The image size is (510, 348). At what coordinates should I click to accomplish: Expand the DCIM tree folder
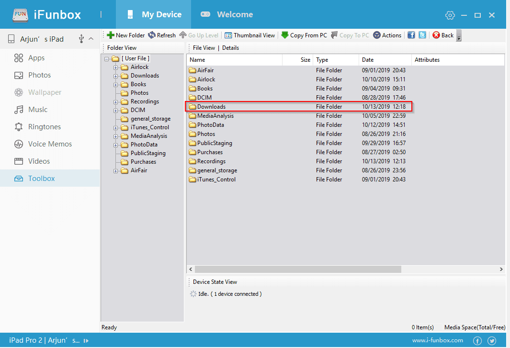(115, 111)
